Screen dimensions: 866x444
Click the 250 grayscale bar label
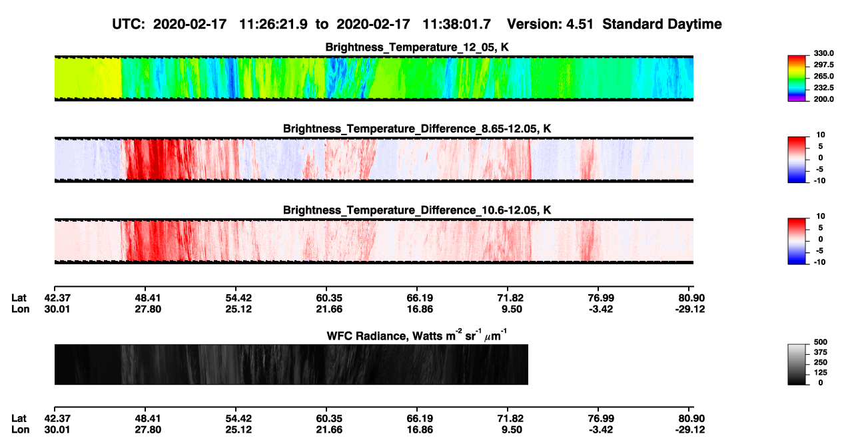(821, 362)
